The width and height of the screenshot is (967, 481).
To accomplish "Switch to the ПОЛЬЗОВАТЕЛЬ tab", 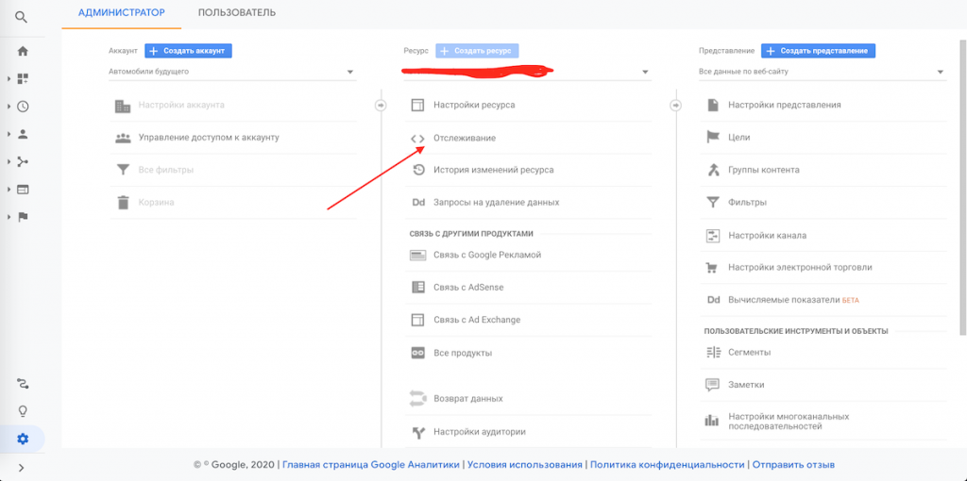I will (x=236, y=13).
